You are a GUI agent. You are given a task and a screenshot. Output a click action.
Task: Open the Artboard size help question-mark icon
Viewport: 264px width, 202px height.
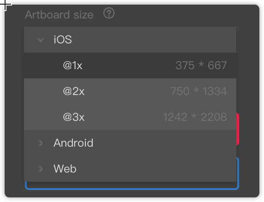point(109,13)
